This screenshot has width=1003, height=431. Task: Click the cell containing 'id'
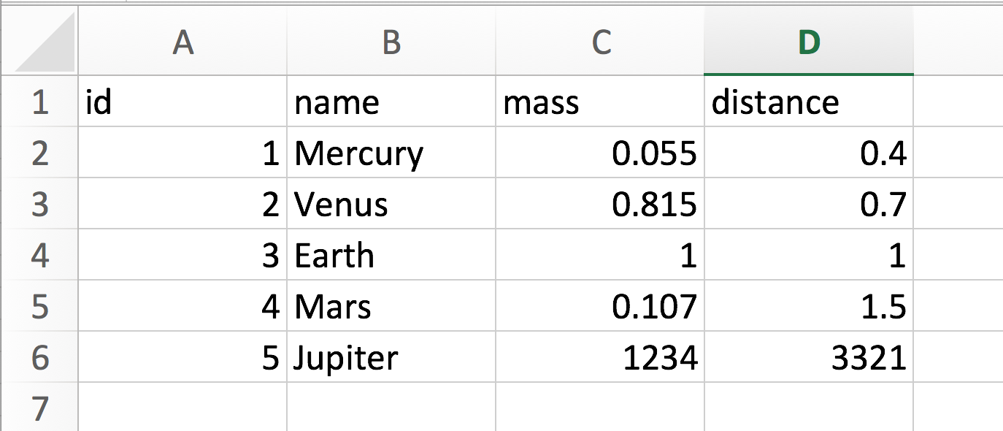click(x=182, y=102)
